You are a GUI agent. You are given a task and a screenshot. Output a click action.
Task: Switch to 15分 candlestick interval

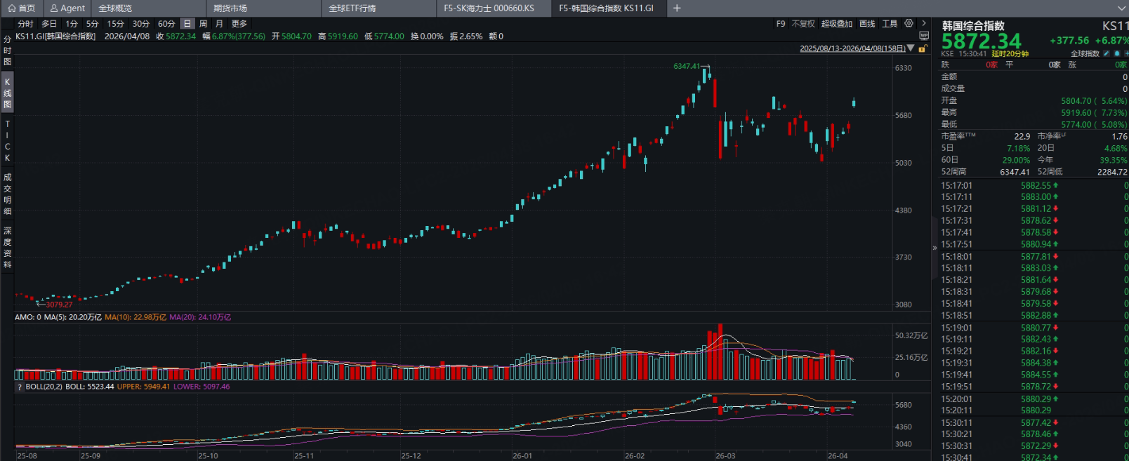[x=115, y=24]
